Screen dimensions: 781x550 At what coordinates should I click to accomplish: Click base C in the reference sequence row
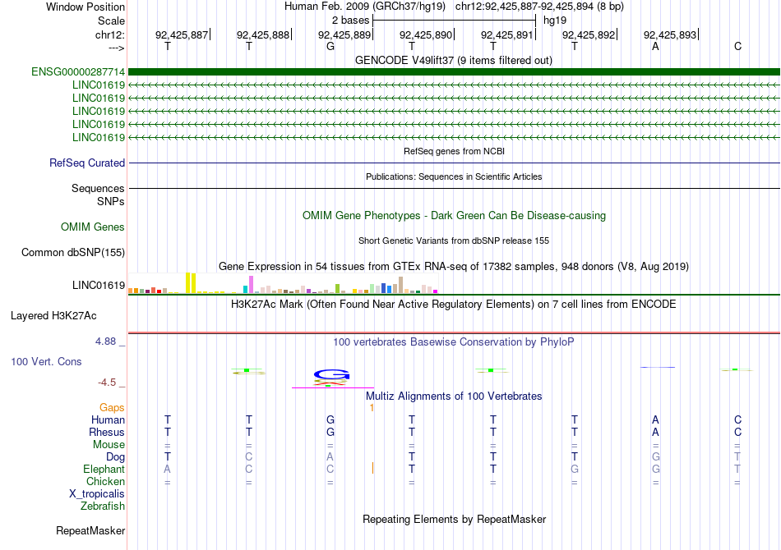coord(737,46)
